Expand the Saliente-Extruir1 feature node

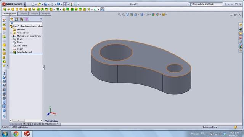(x=11, y=52)
